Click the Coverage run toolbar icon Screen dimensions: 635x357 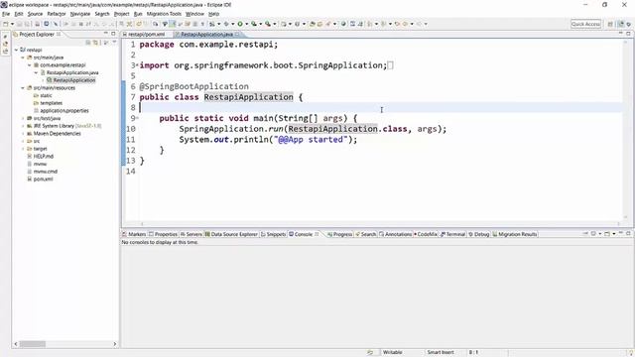254,24
